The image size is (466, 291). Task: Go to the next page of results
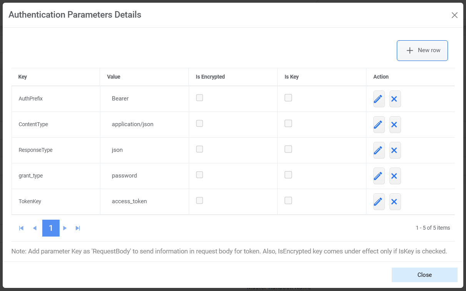(x=65, y=228)
